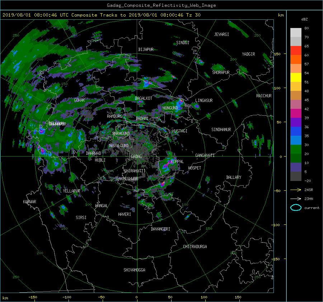Click the 'dBZ' legend heading
323x302 pixels.
[x=304, y=19]
